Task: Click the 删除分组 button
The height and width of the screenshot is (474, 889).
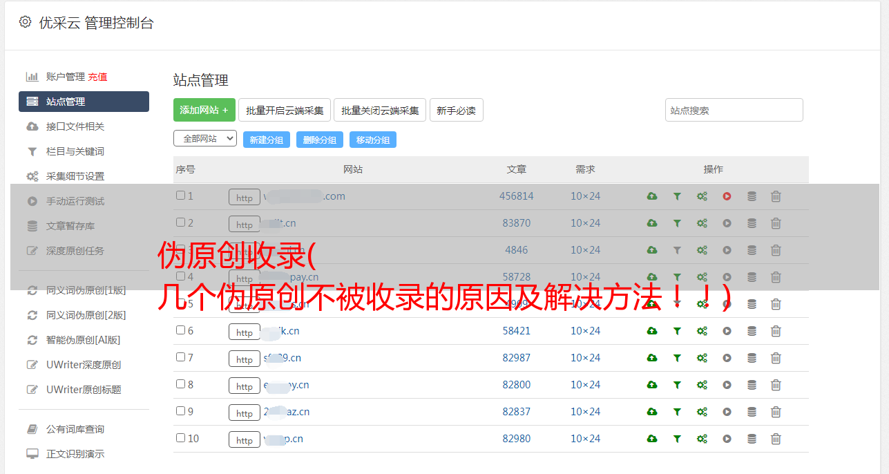Action: coord(320,140)
